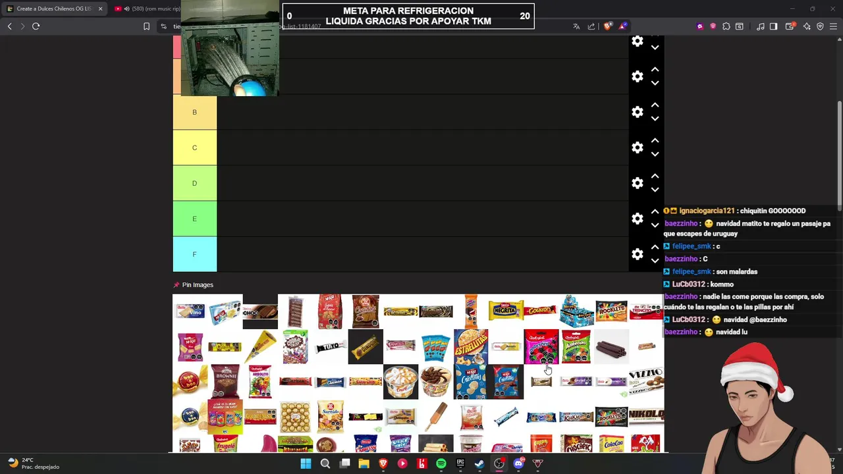
Task: Move tier D row up with arrow
Action: [655, 176]
